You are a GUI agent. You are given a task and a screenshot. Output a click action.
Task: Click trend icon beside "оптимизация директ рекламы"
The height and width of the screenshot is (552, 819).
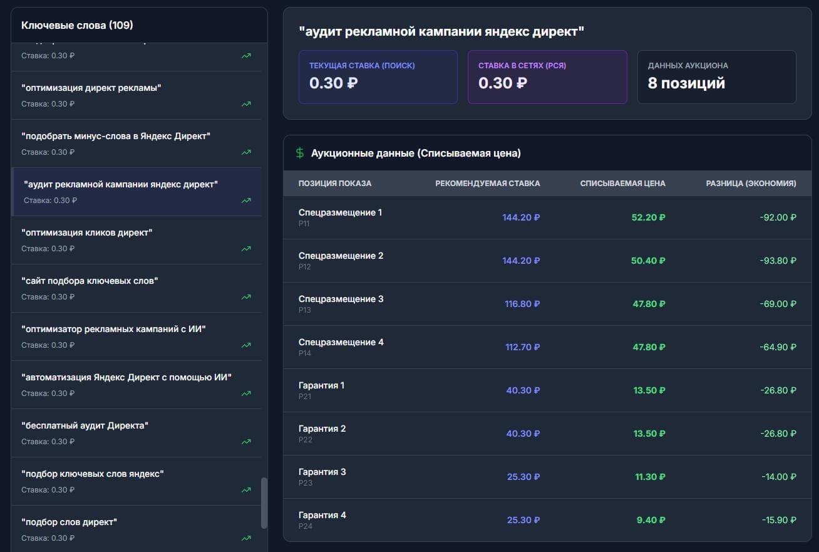tap(246, 104)
